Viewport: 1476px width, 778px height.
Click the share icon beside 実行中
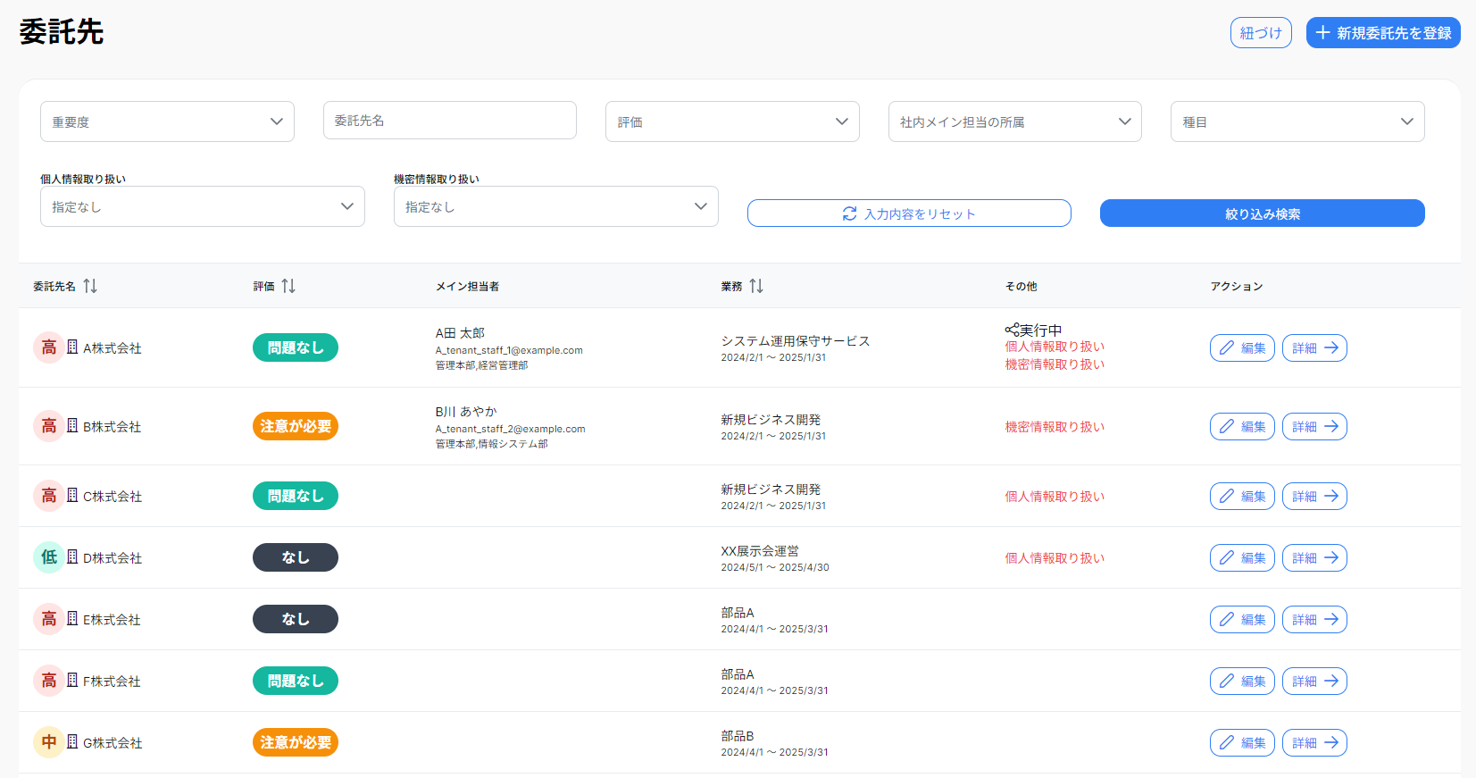(x=1012, y=330)
